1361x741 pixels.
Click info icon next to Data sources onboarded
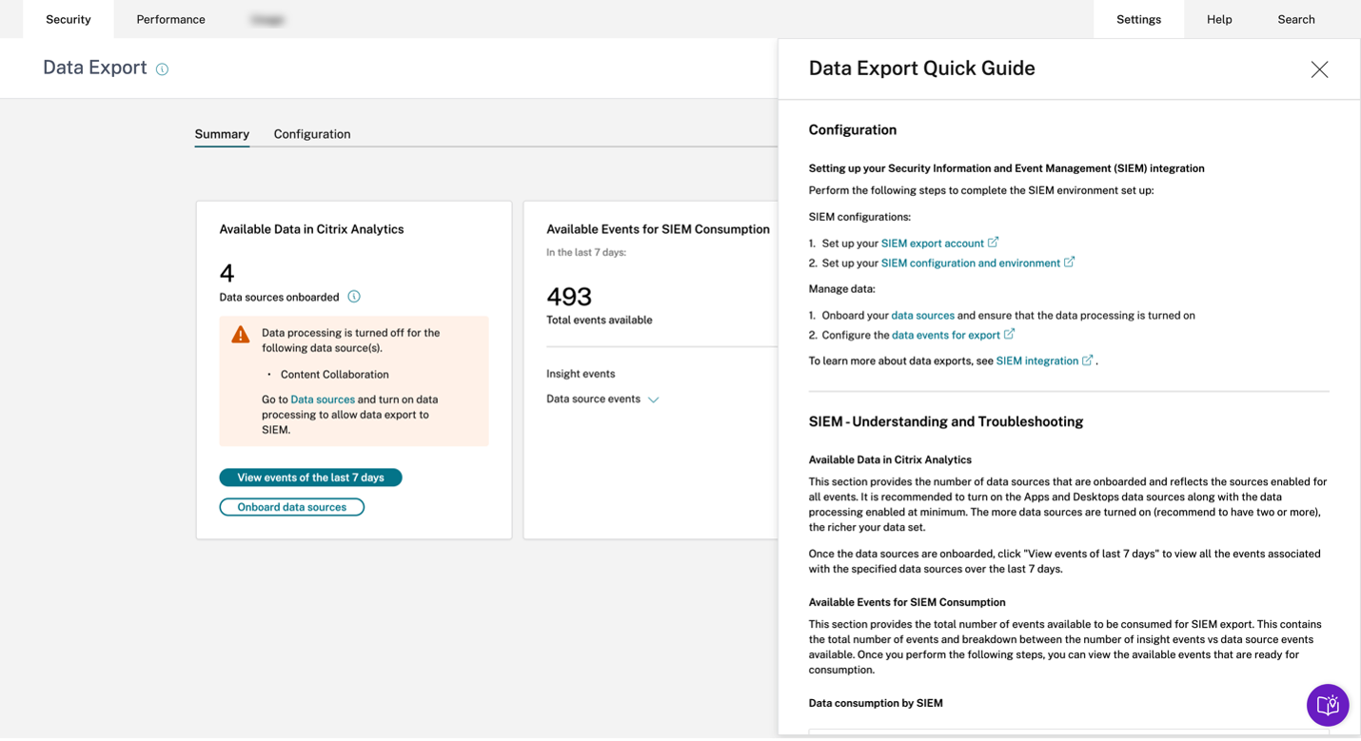coord(354,297)
